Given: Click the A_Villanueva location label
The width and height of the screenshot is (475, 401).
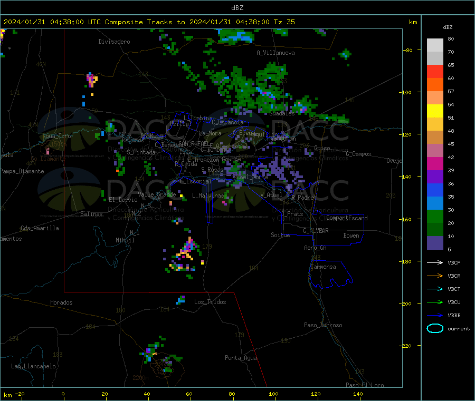Looking at the screenshot, I should [x=275, y=53].
